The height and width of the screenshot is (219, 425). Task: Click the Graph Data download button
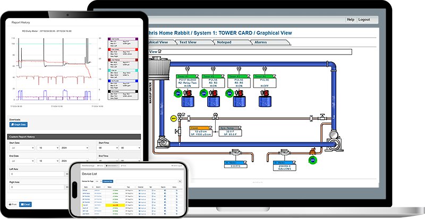click(19, 125)
